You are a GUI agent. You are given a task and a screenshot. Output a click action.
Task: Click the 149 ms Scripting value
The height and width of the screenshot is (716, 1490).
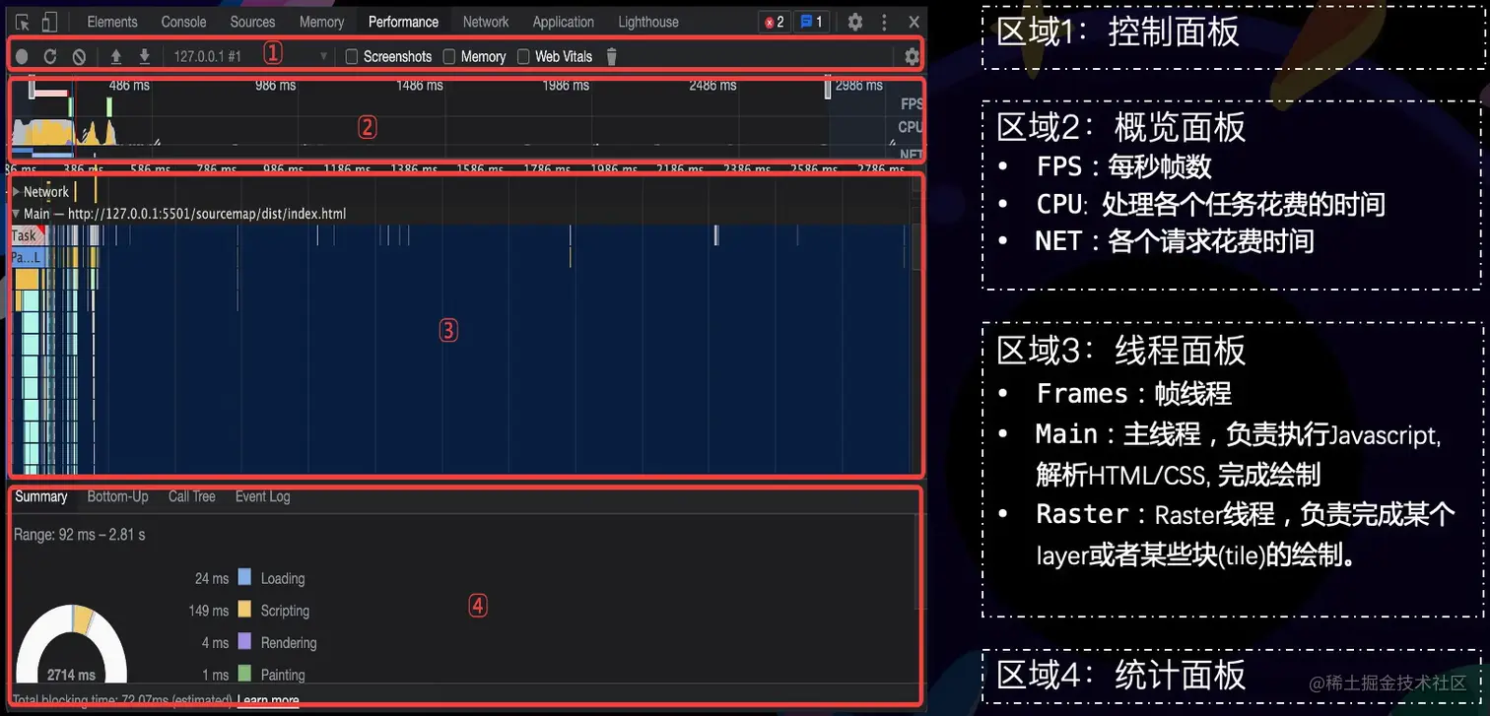(208, 611)
